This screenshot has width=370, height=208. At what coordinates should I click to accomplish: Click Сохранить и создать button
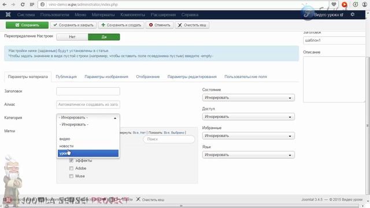[121, 25]
